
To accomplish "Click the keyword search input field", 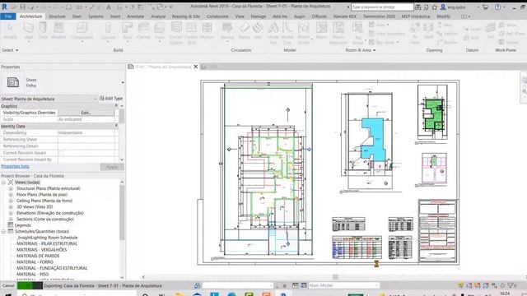I will pos(382,7).
